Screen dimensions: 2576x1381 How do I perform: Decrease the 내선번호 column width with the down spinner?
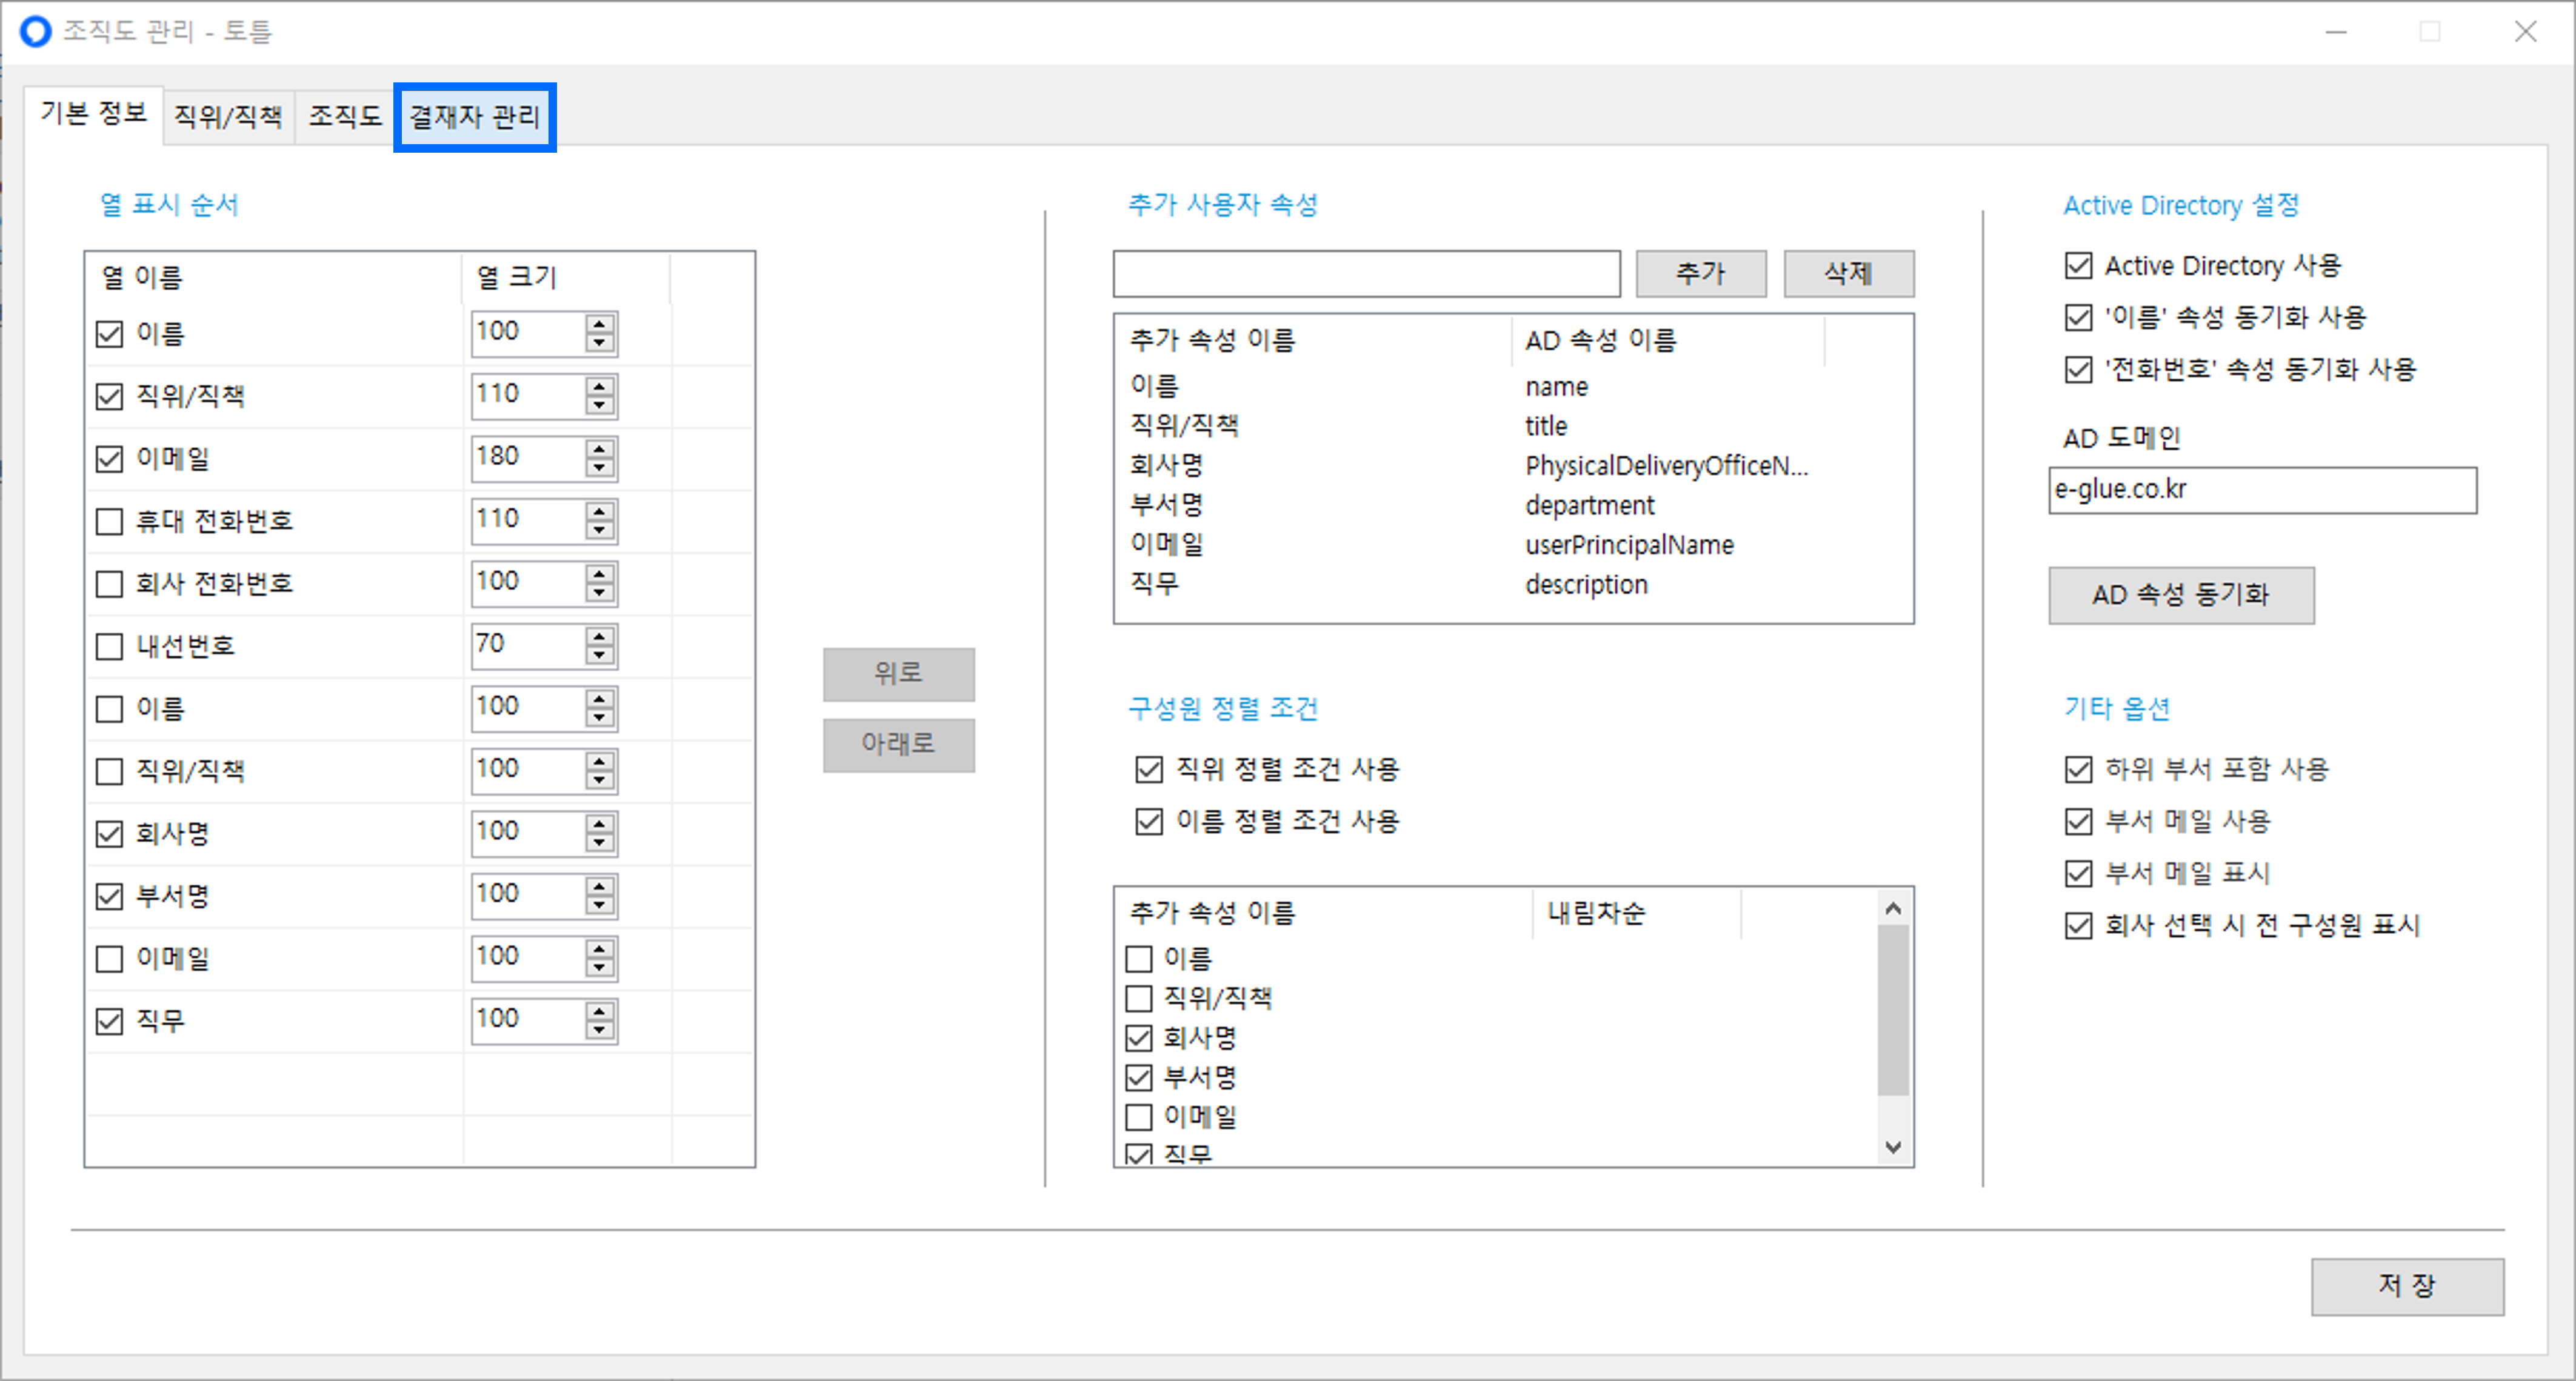[600, 656]
